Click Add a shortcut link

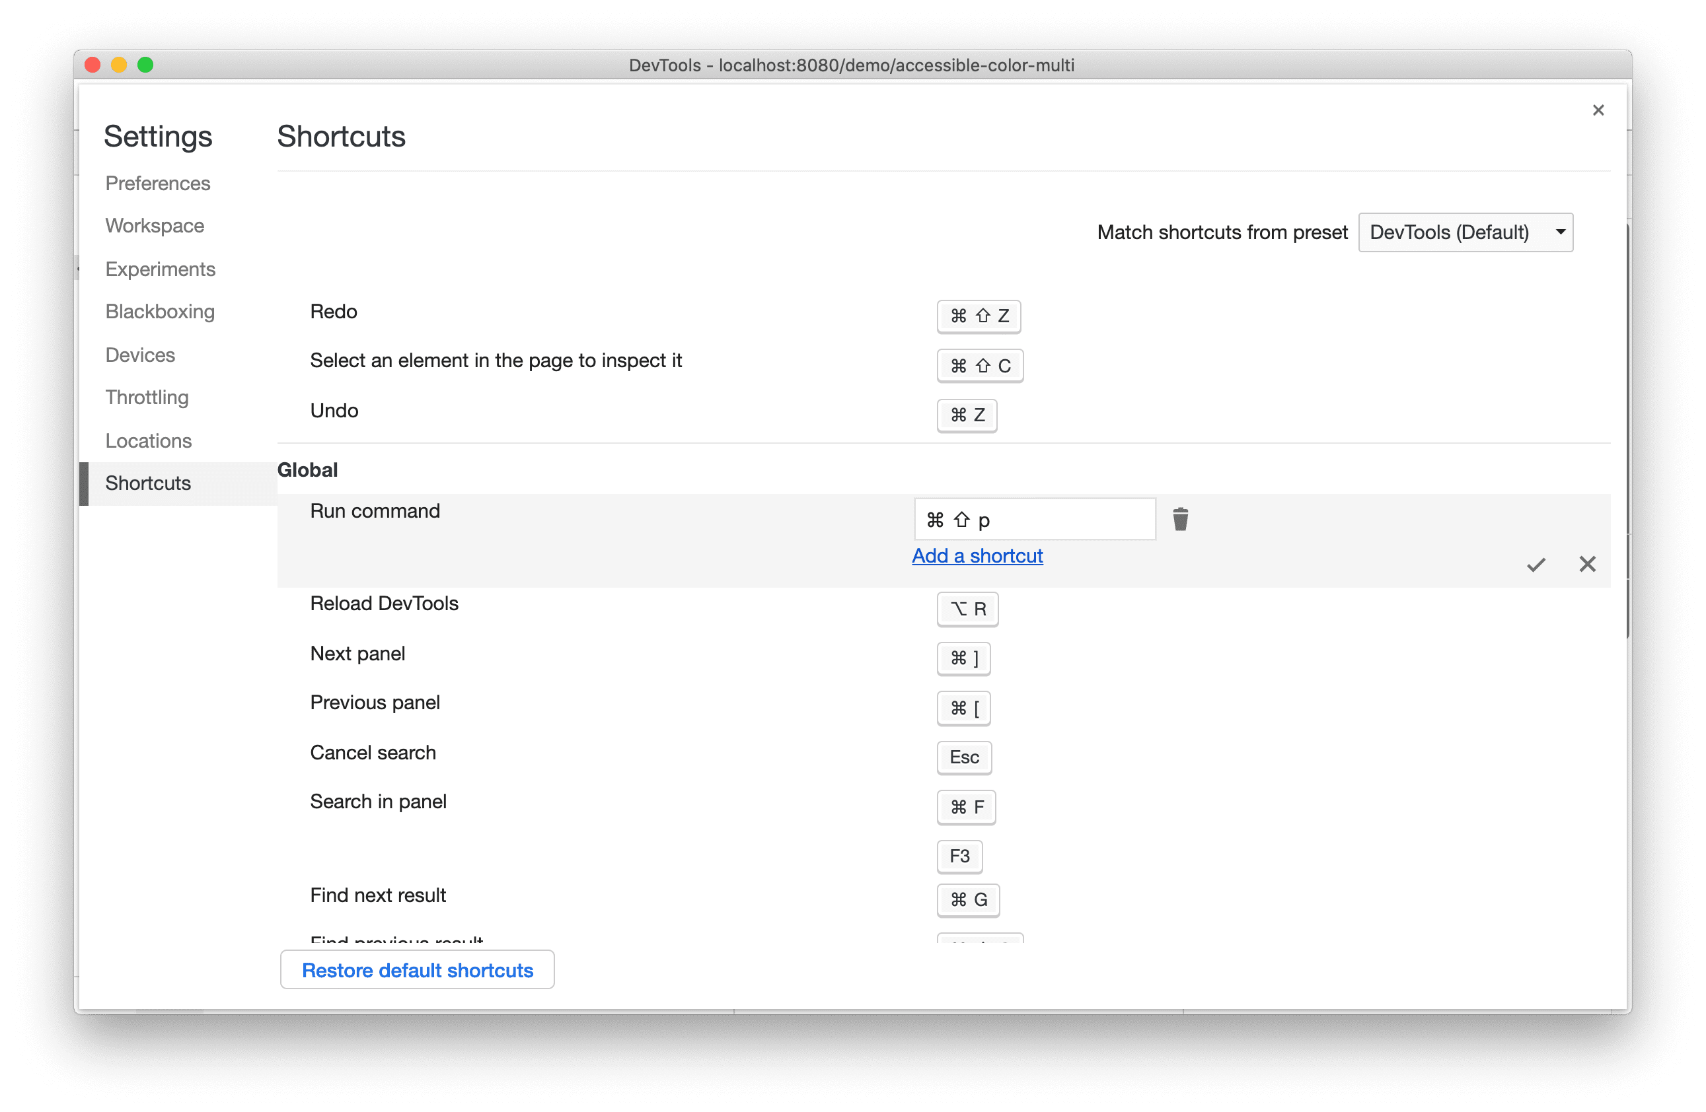pyautogui.click(x=977, y=555)
